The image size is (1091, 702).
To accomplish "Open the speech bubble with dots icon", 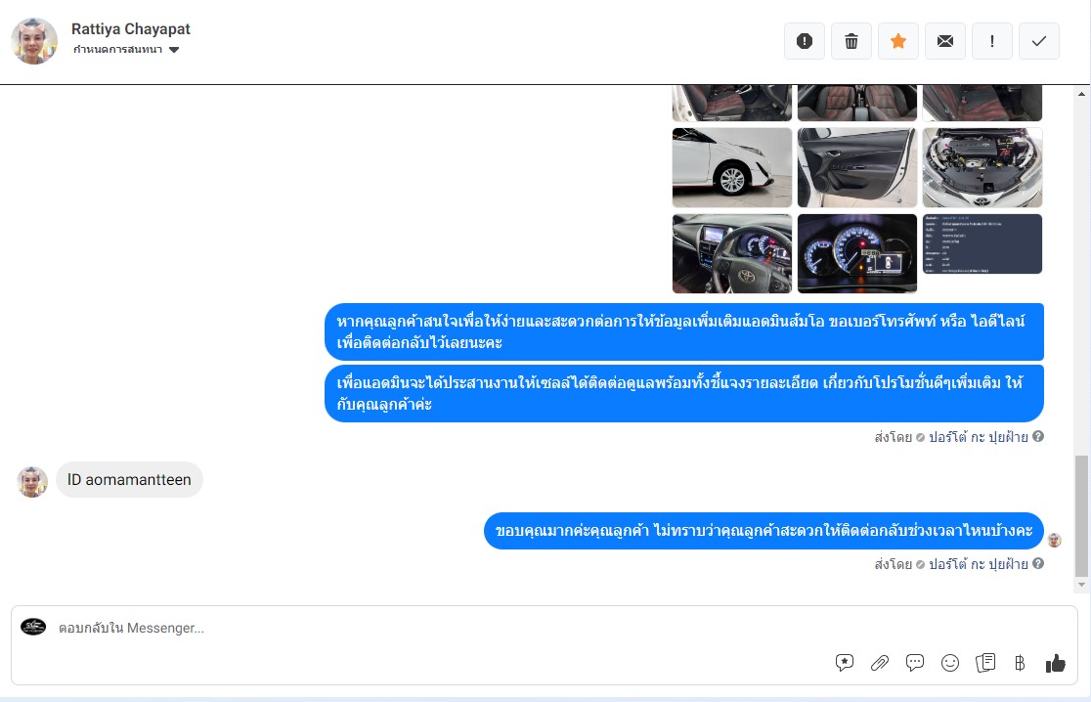I will click(915, 663).
